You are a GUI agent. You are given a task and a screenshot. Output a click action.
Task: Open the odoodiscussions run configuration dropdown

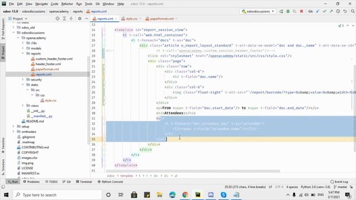(258, 11)
